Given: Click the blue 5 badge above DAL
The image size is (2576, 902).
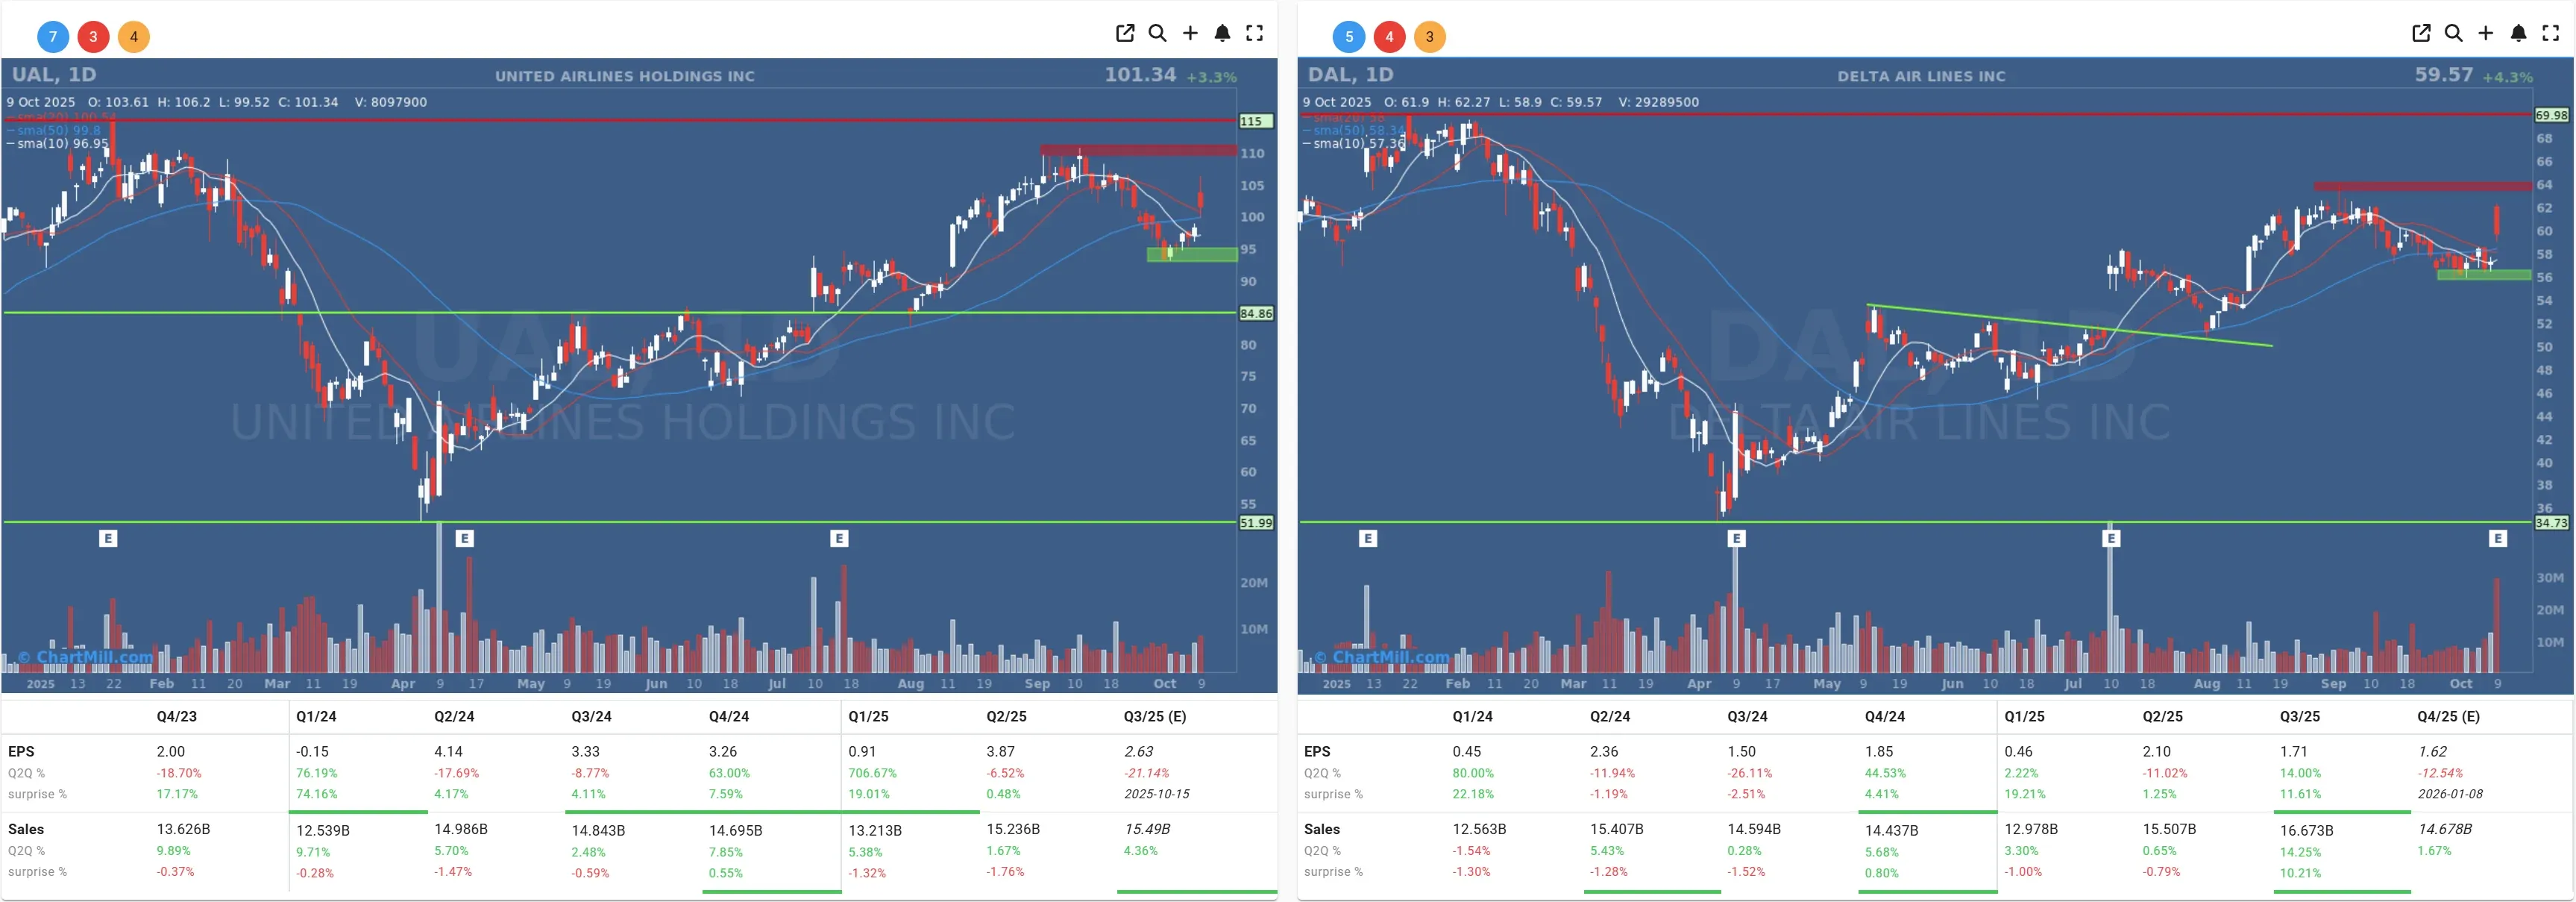Looking at the screenshot, I should [1349, 37].
